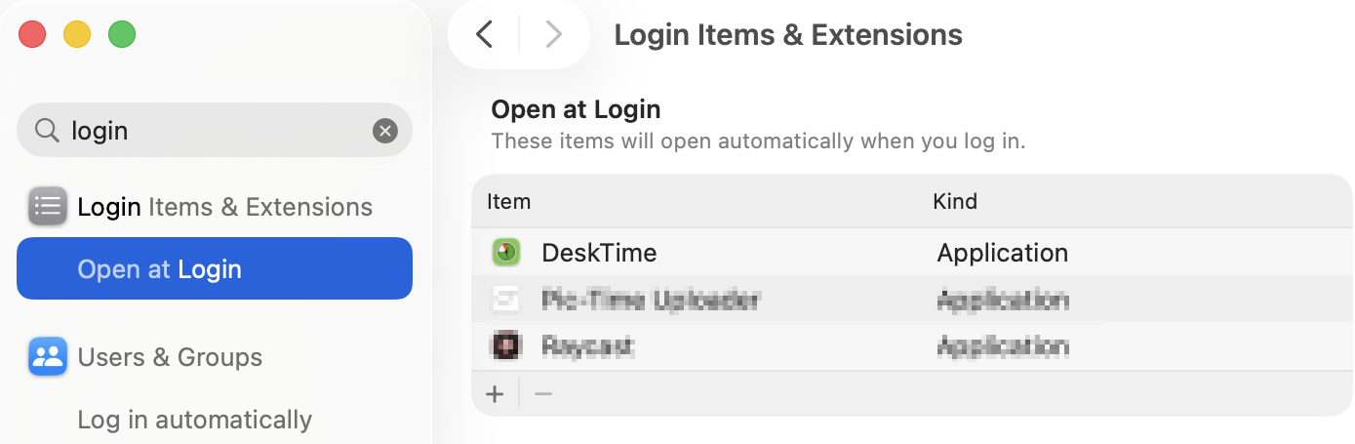Click the DeskTime app icon

point(506,253)
